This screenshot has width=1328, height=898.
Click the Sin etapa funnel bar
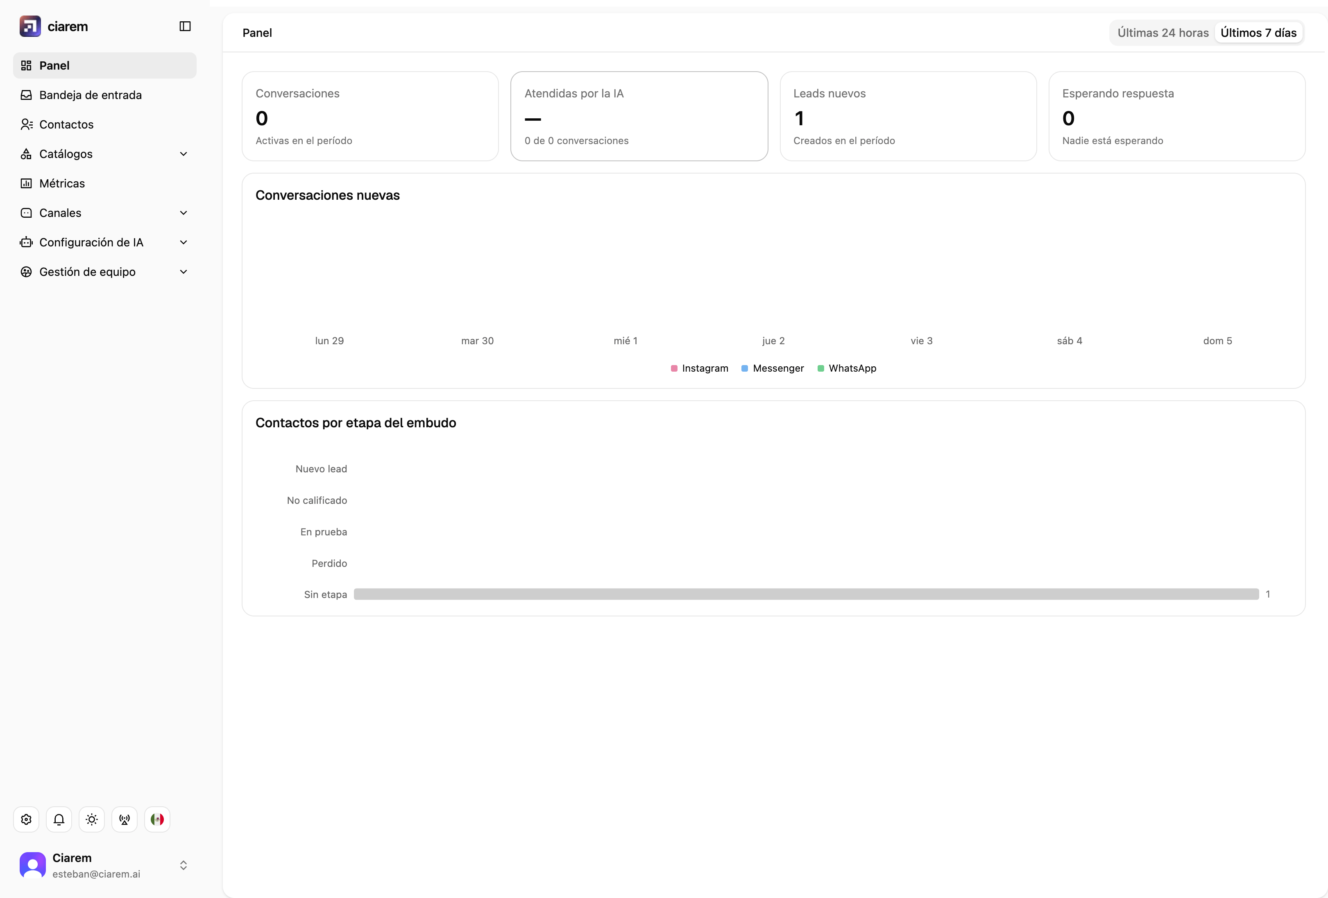tap(806, 594)
